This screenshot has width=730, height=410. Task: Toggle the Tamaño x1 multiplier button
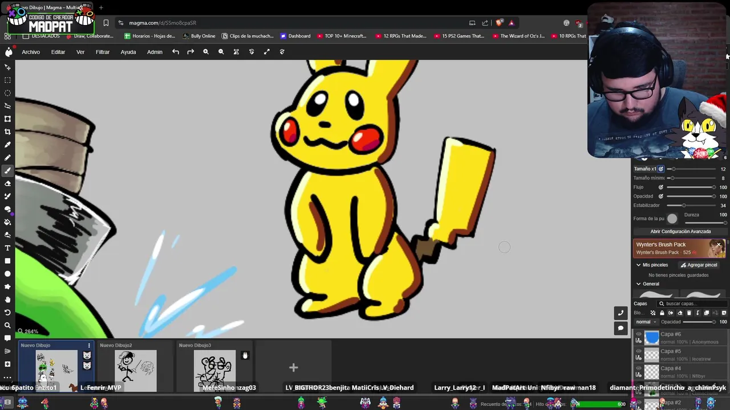pos(644,169)
